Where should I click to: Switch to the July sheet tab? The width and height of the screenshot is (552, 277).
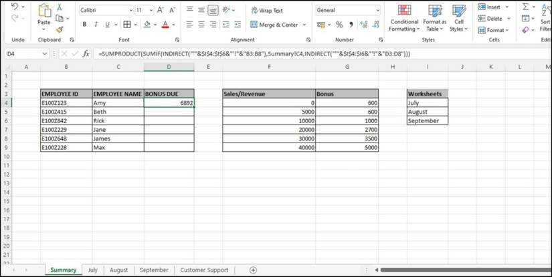(92, 270)
